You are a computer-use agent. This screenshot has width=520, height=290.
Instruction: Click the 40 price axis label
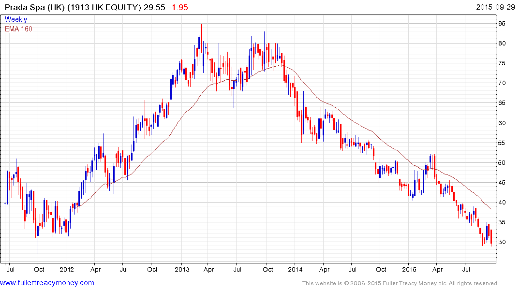point(502,203)
